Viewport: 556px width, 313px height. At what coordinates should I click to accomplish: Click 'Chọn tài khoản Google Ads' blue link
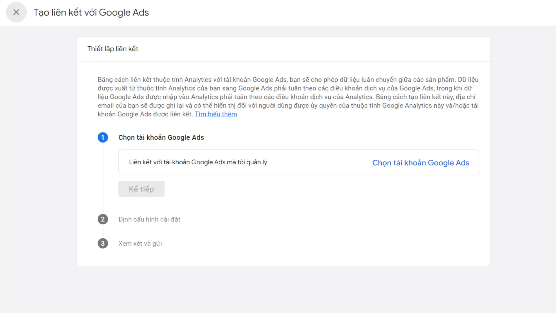coord(420,163)
